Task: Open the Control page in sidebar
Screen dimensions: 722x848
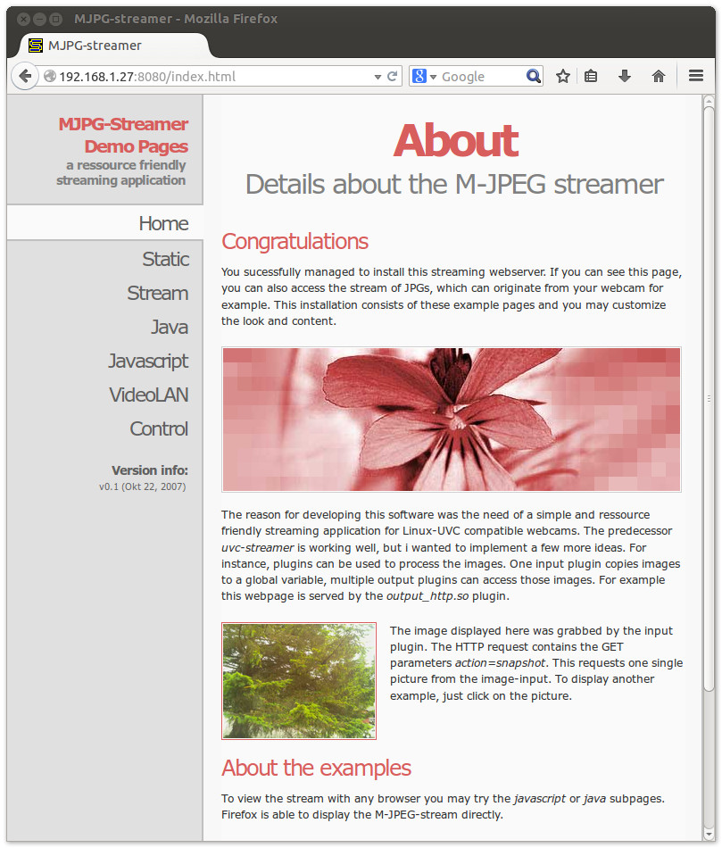Action: click(159, 428)
